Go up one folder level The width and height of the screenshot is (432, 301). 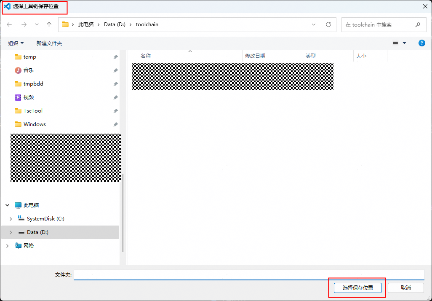[49, 24]
